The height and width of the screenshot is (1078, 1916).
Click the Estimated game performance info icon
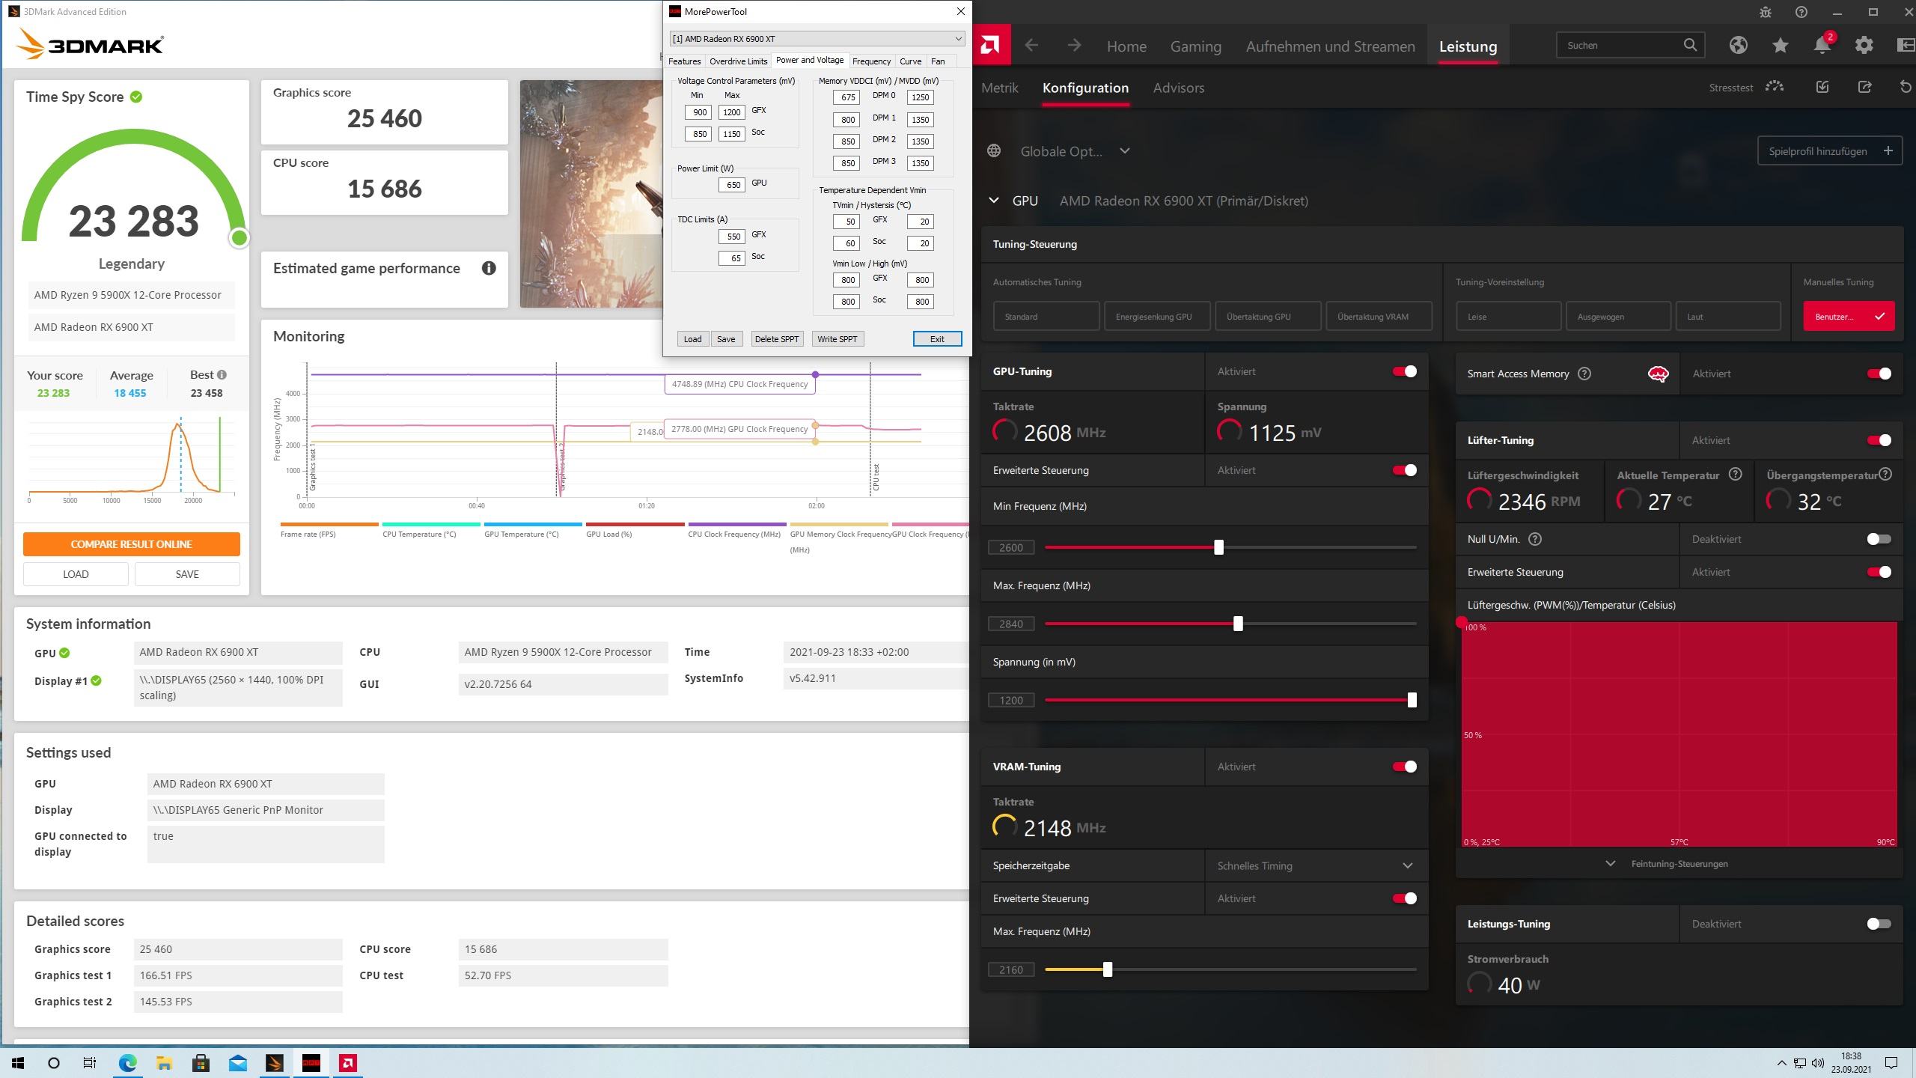coord(489,268)
